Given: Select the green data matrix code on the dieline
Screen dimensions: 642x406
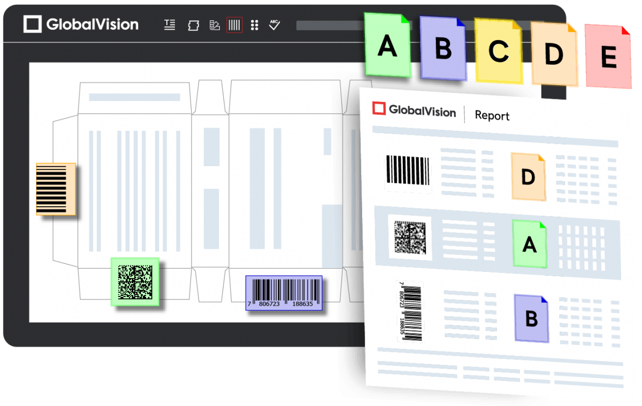Looking at the screenshot, I should point(135,282).
